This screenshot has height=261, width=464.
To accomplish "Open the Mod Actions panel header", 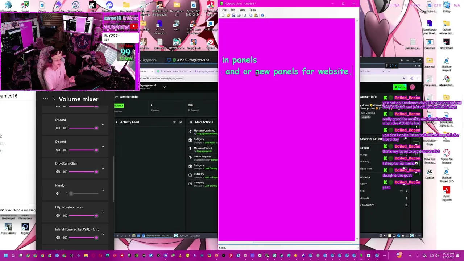I will click(x=204, y=122).
